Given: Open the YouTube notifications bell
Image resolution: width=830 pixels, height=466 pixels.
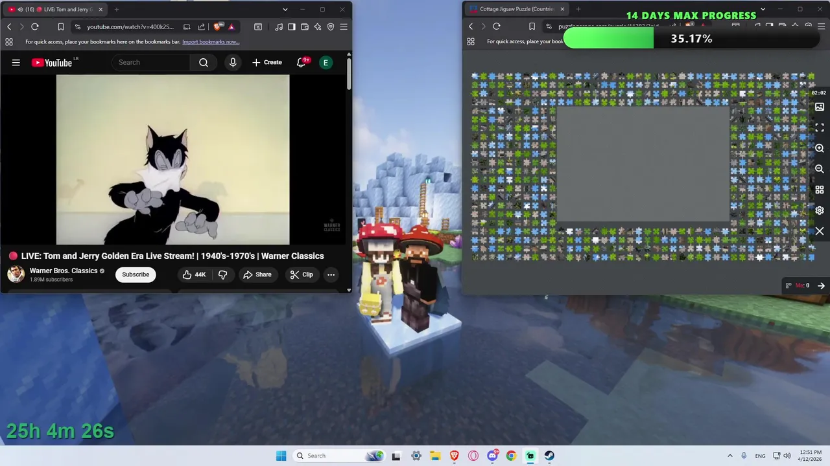Looking at the screenshot, I should click(x=301, y=62).
